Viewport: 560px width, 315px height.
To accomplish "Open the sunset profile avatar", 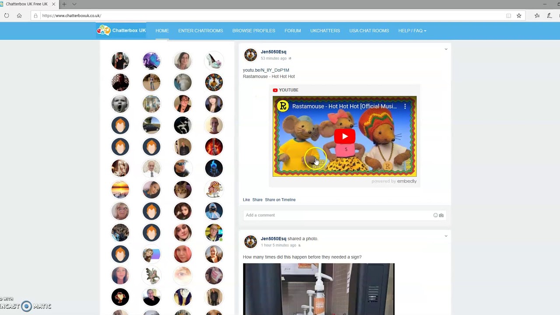I will click(x=120, y=189).
